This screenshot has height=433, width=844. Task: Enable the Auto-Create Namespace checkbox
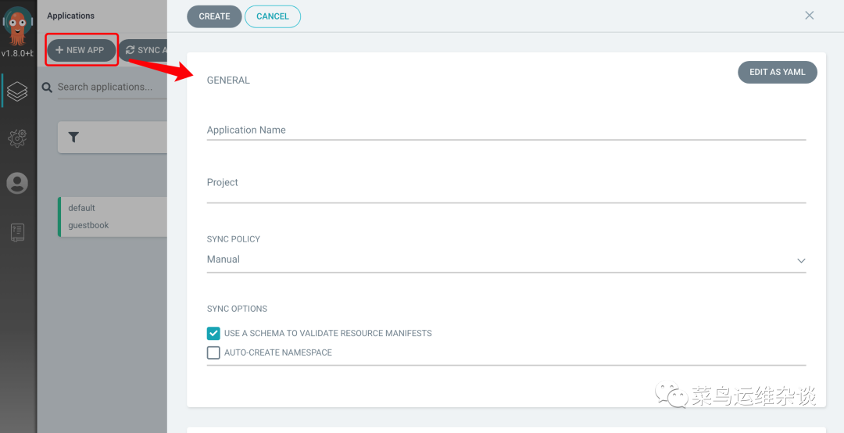click(x=213, y=352)
